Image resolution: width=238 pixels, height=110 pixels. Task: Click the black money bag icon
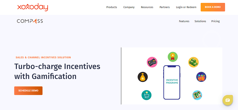pos(143,77)
